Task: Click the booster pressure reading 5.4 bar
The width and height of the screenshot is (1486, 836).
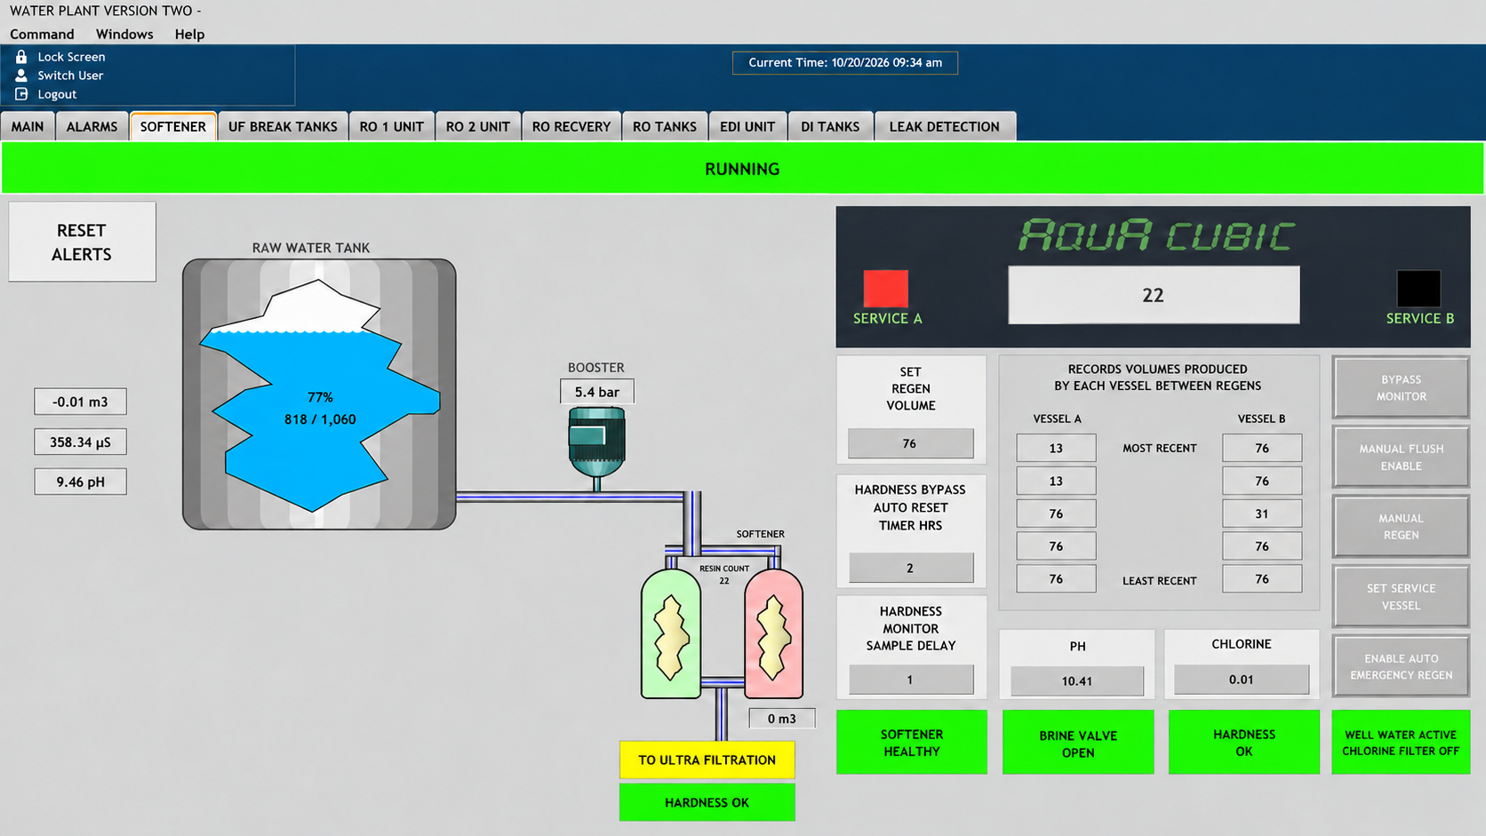Action: pos(597,392)
